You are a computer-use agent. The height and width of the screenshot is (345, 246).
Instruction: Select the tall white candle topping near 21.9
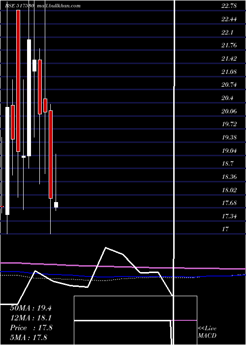point(29,98)
